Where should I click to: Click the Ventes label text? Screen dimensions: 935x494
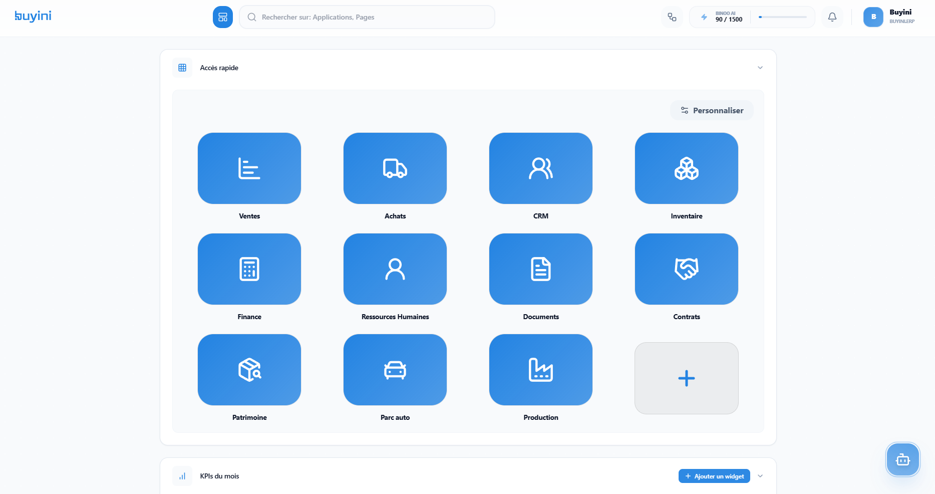point(249,216)
